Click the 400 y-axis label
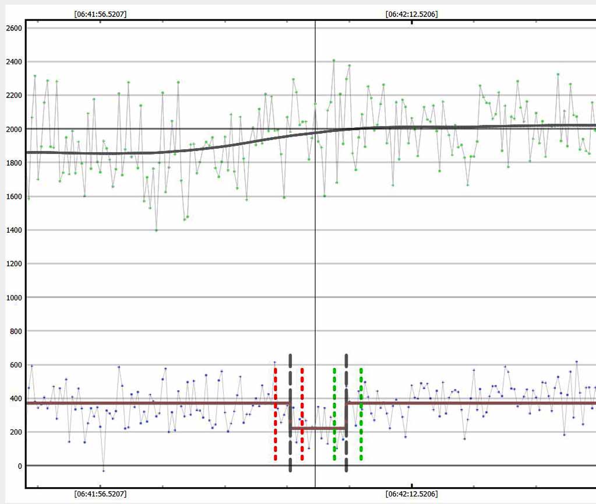The image size is (596, 504). [x=16, y=398]
